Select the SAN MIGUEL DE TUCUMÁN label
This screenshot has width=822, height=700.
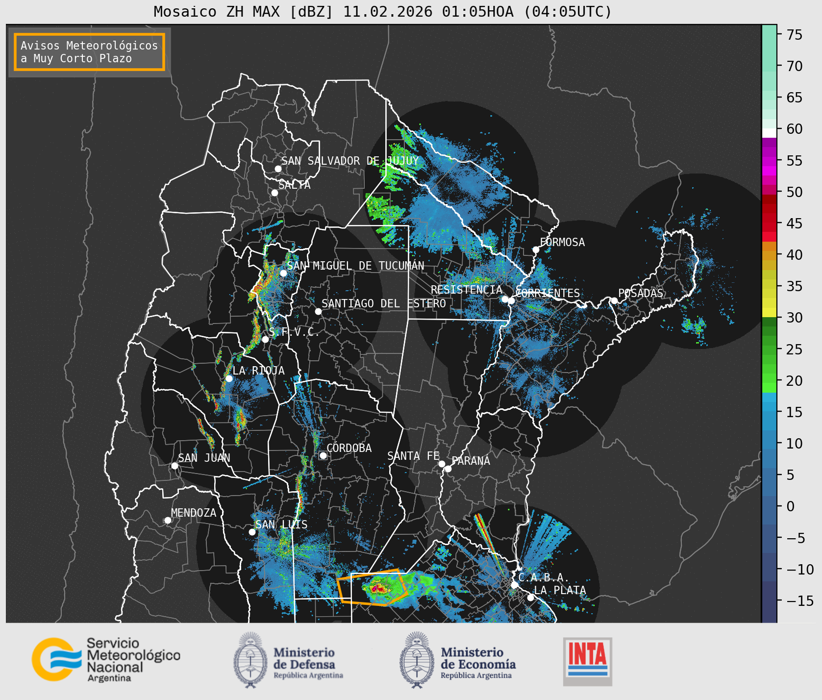click(x=355, y=266)
